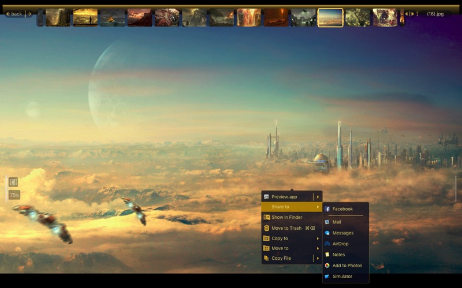The image size is (462, 288).
Task: Click the vertical scrollbar at right edge
Action: coord(456,189)
